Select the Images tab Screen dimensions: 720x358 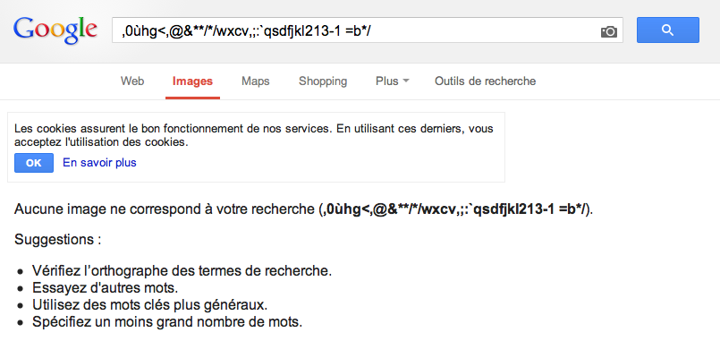[192, 81]
